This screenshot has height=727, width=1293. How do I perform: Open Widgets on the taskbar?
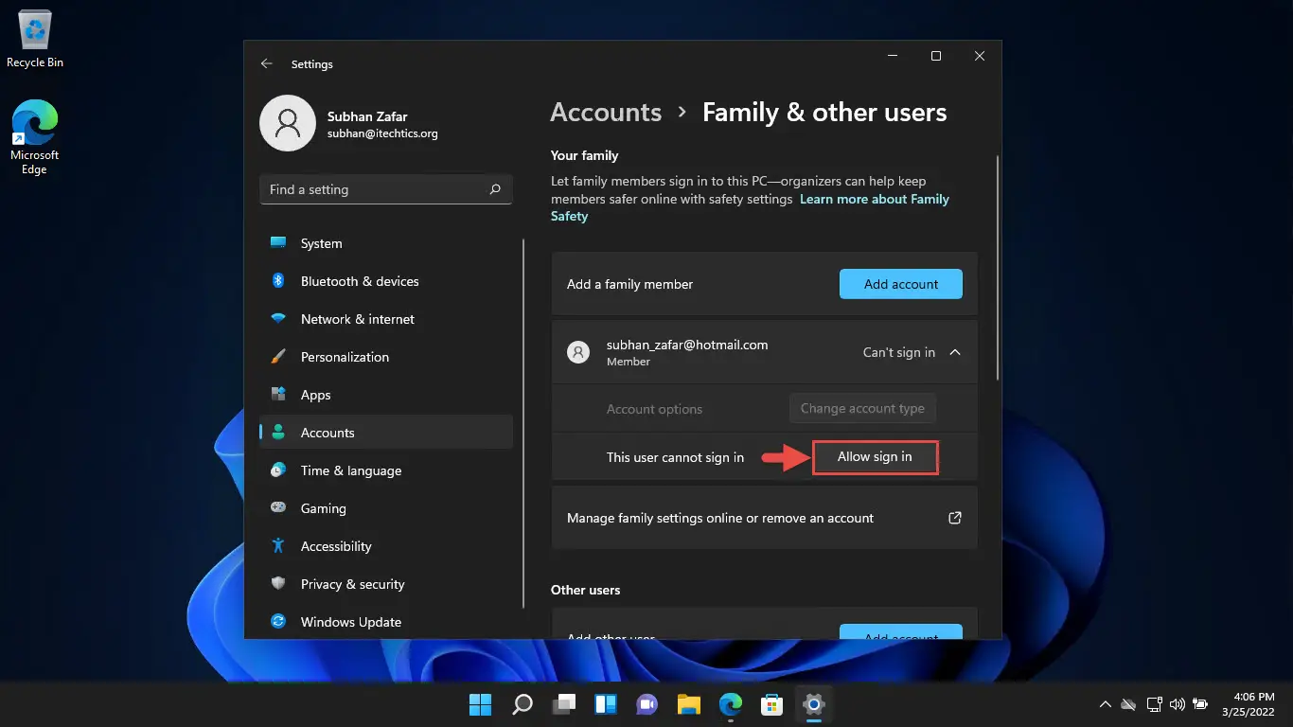[x=606, y=704]
